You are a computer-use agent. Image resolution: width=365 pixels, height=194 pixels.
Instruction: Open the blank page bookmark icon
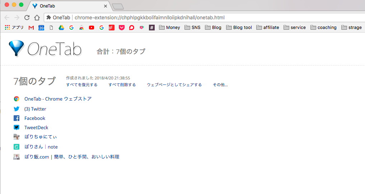pos(51,28)
